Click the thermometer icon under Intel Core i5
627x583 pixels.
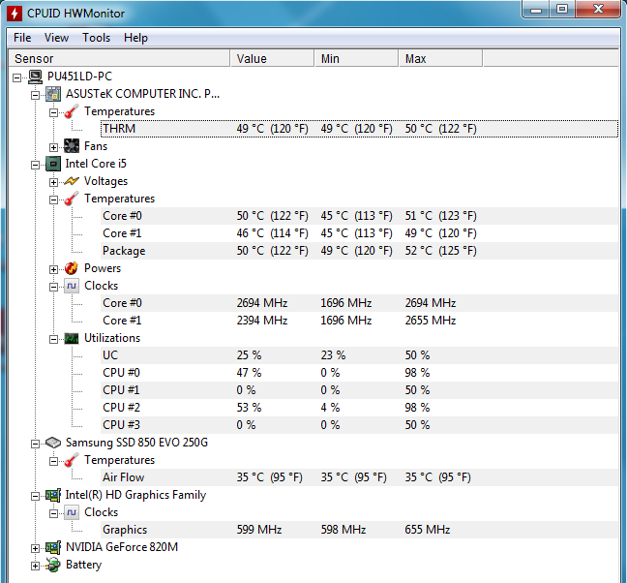72,199
